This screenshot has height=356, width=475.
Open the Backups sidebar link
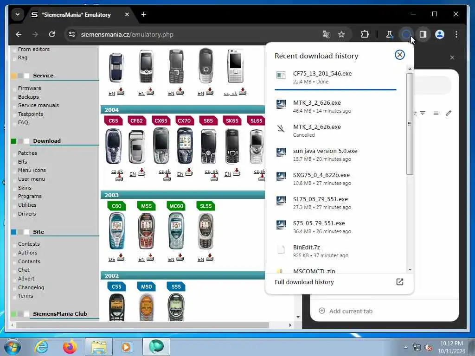28,97
